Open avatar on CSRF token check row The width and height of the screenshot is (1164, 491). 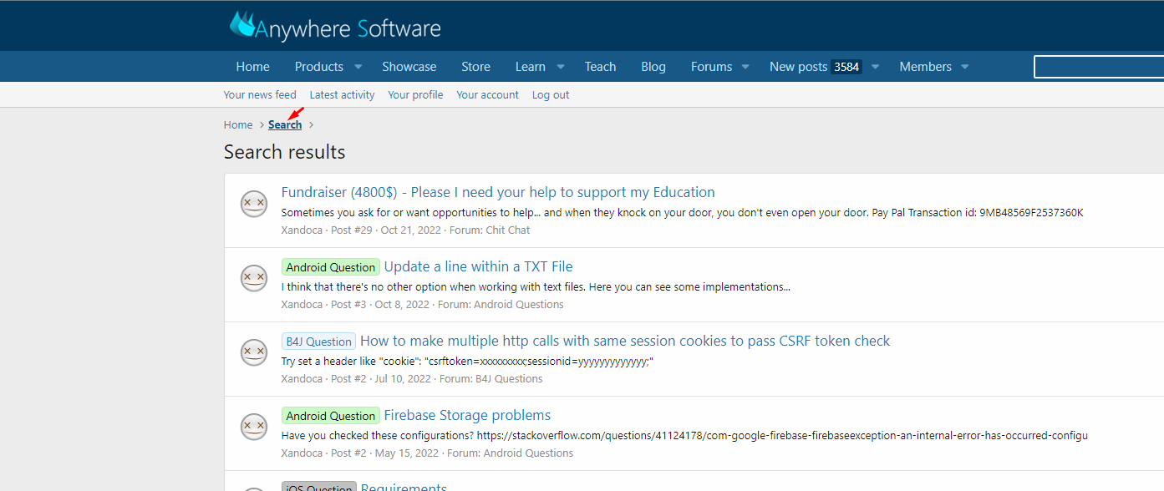254,352
